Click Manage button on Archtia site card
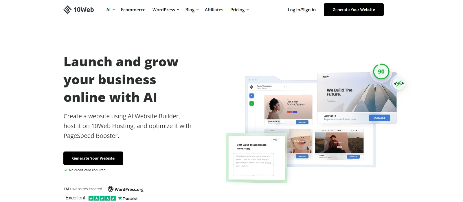 tap(379, 118)
